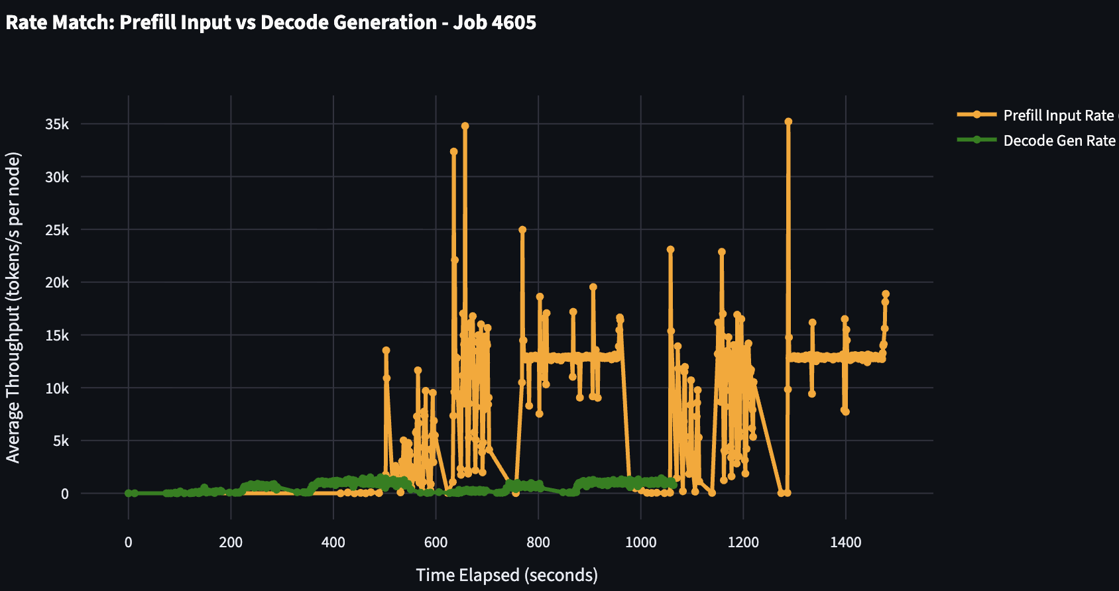
Task: Click the last green decode point near 1060 seconds
Action: (x=673, y=484)
